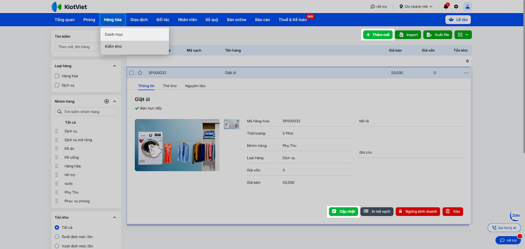This screenshot has height=249, width=525.
Task: Open the large Giặt ủi product image
Action: tap(177, 145)
